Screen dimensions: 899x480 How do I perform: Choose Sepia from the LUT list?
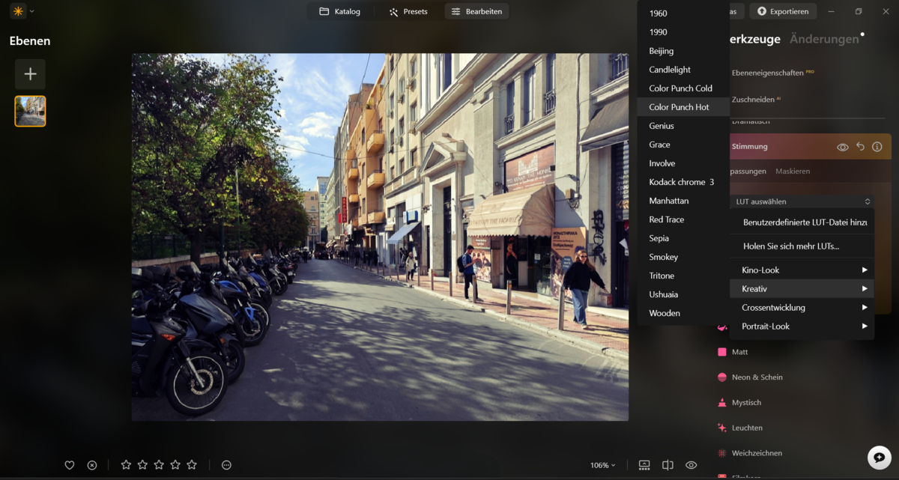tap(659, 237)
